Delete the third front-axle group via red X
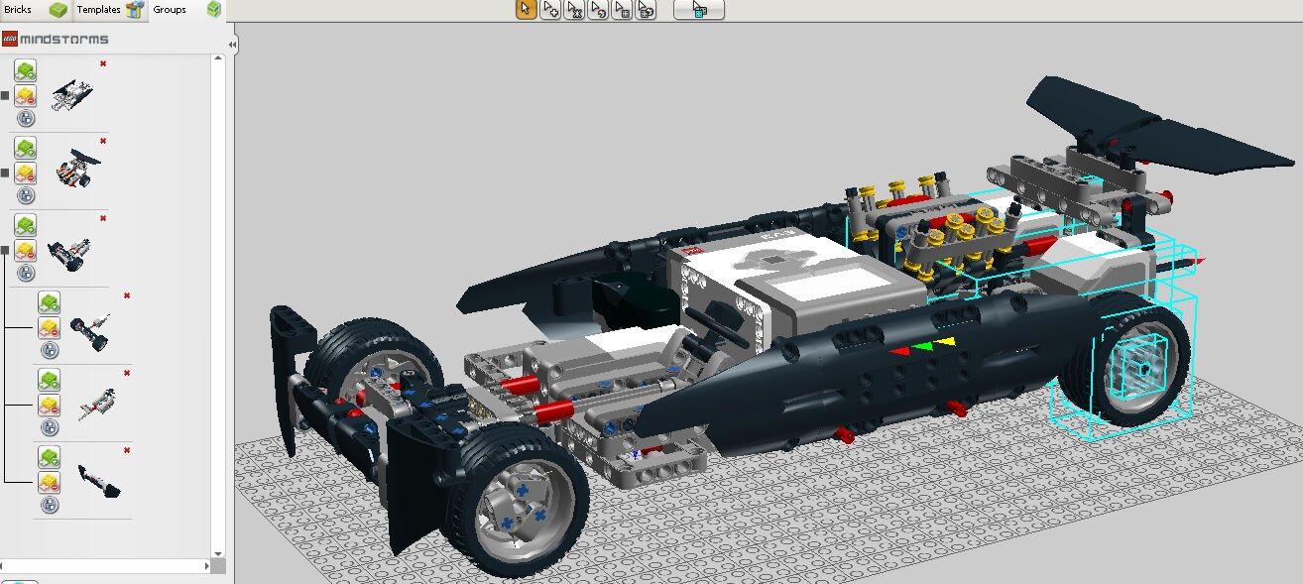Viewport: 1303px width, 584px height. (103, 218)
